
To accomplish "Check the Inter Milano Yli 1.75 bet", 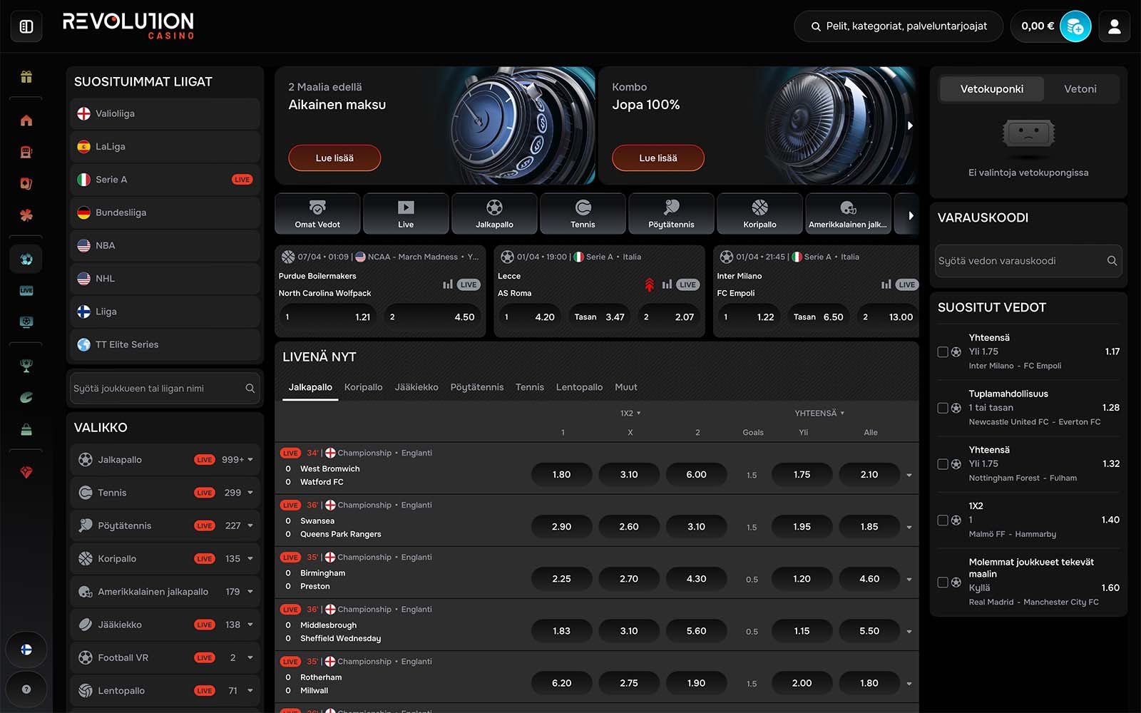I will click(x=943, y=352).
